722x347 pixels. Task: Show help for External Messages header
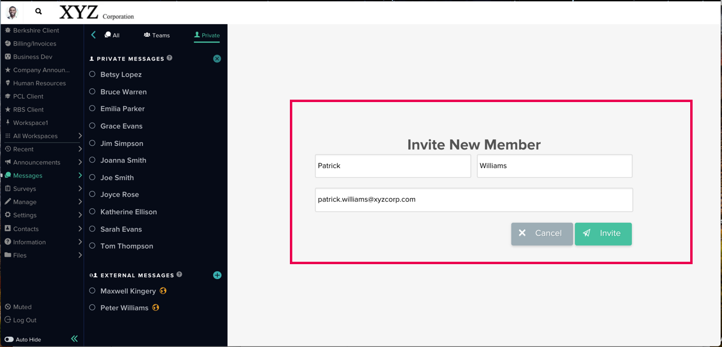click(x=179, y=274)
